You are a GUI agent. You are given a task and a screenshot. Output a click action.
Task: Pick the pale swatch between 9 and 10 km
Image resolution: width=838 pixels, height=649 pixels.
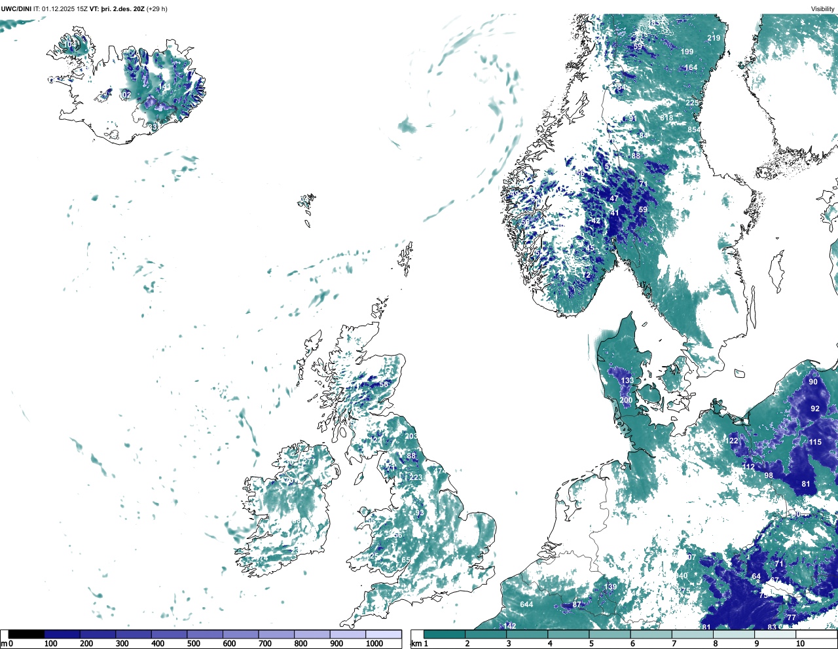click(775, 634)
